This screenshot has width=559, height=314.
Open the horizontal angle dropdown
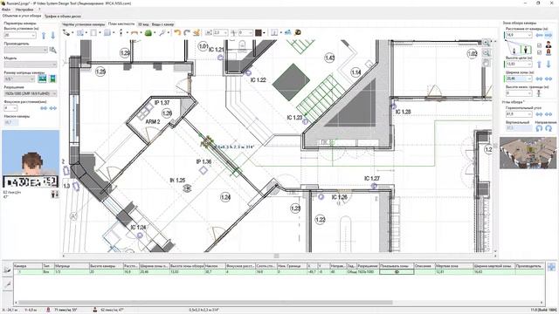(x=529, y=114)
